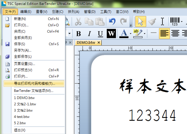
Task: Open the 编辑(E) menu
Action: pyautogui.click(x=26, y=12)
